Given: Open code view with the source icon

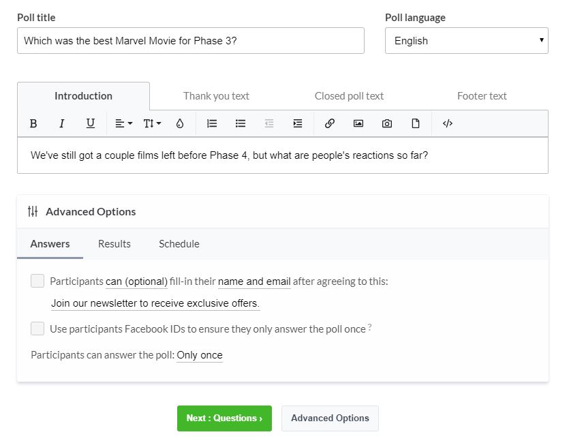Looking at the screenshot, I should [448, 123].
